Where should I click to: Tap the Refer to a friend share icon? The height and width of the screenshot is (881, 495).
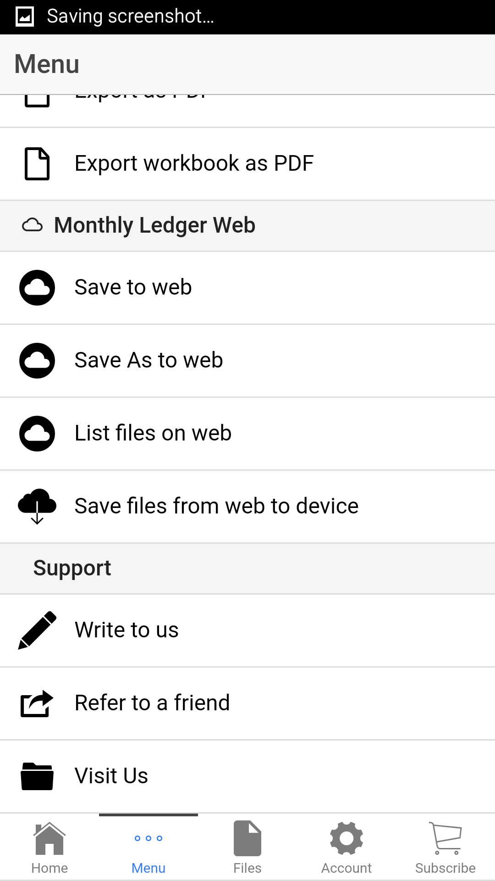pyautogui.click(x=37, y=703)
